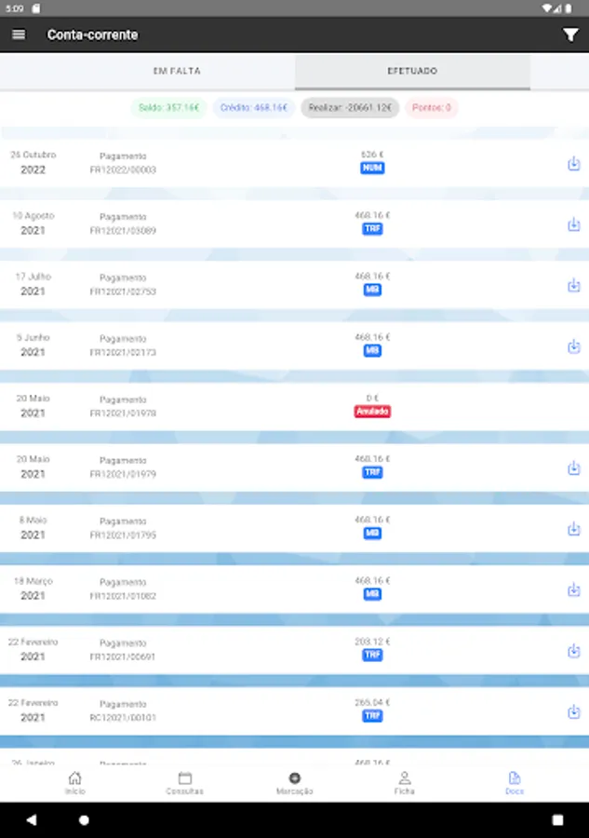The height and width of the screenshot is (838, 589).
Task: Click the MB badge on FR12021/01082
Action: point(372,594)
